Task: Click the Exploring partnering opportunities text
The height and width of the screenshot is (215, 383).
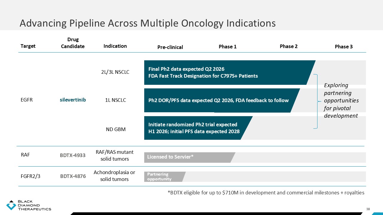Action: (341, 100)
